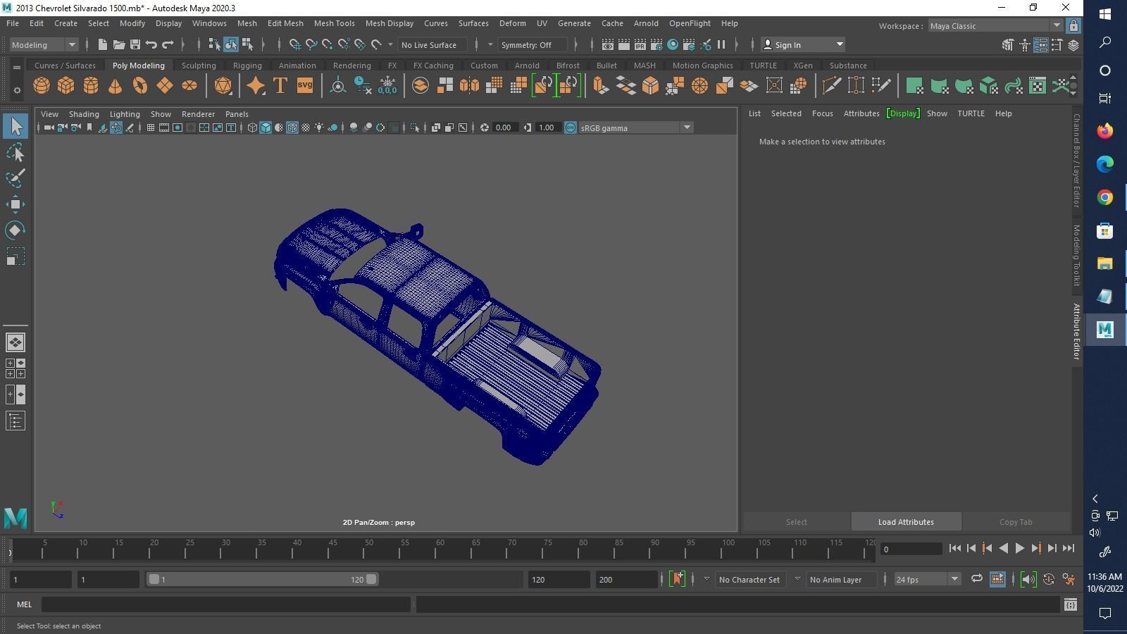Create a polygon disc from the shelf

tap(189, 86)
